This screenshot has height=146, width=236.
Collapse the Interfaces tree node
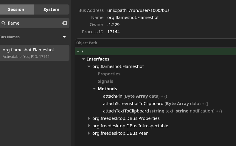[84, 59]
